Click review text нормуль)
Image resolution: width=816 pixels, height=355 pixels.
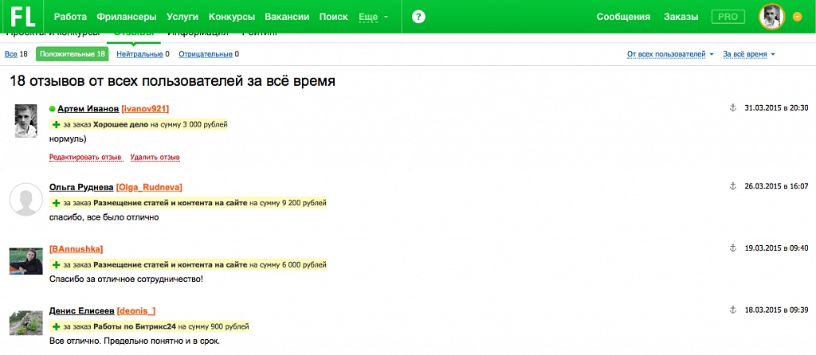point(69,138)
